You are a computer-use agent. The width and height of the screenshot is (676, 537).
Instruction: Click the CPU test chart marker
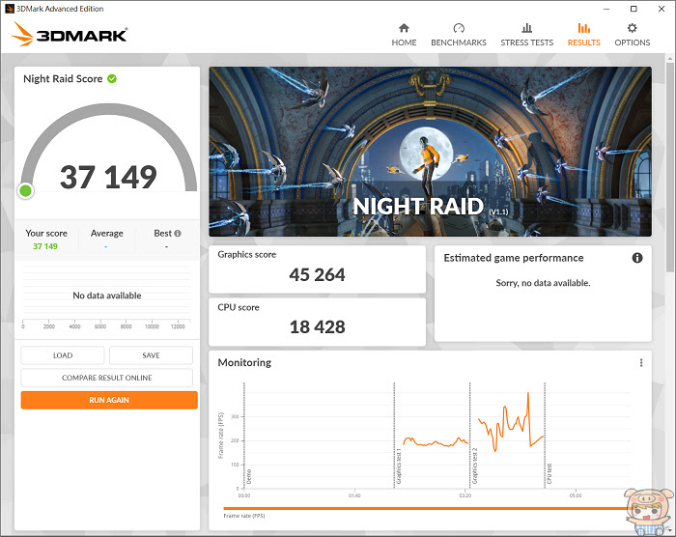549,473
